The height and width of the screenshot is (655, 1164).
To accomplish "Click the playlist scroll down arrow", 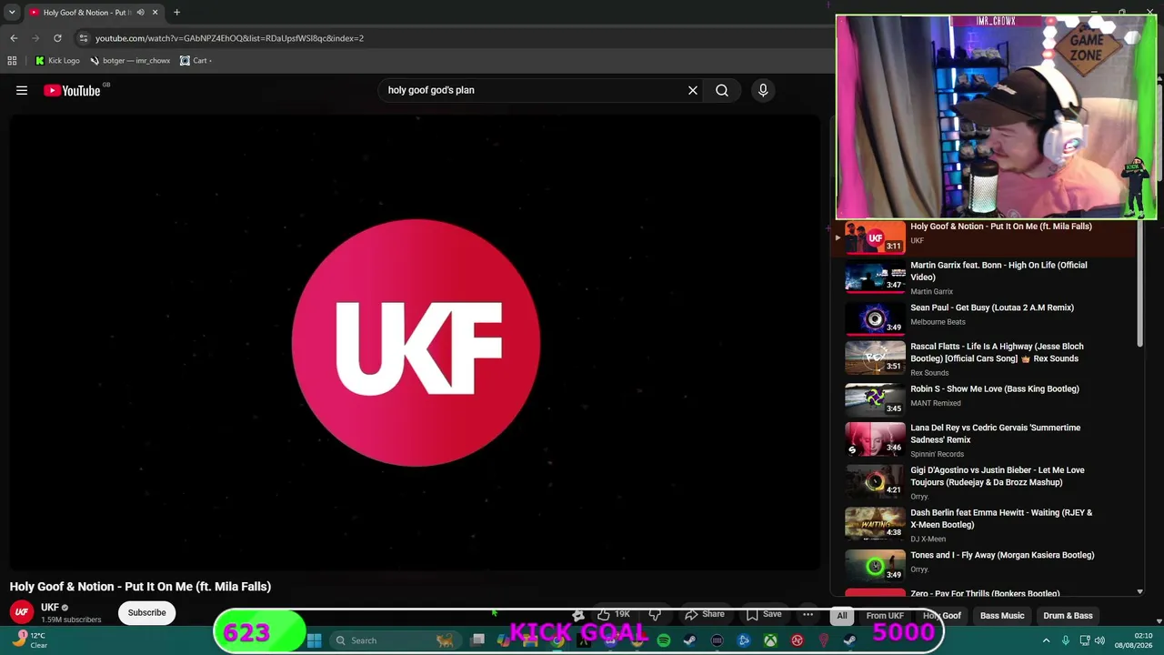I will point(1139,592).
